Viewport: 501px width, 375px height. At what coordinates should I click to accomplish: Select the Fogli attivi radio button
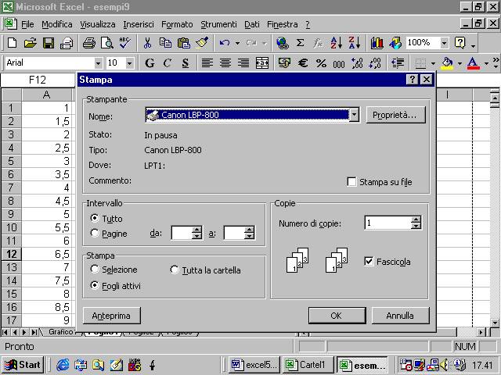coord(94,285)
